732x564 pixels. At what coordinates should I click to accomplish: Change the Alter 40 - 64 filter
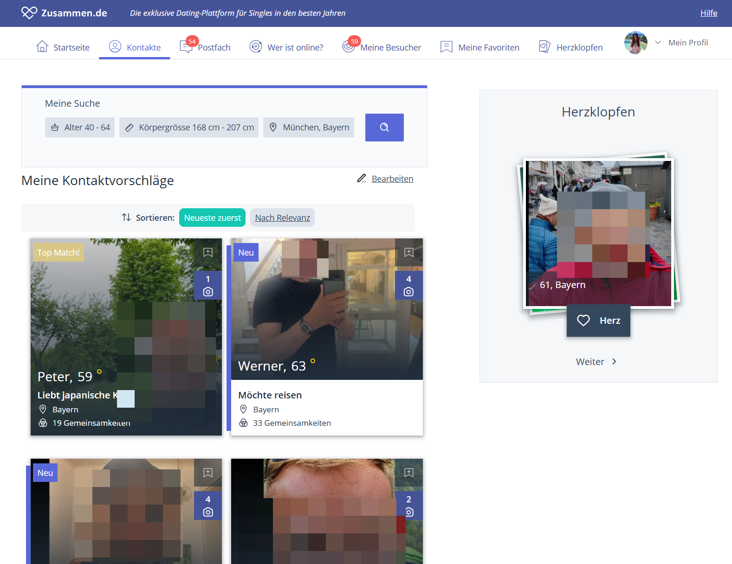pyautogui.click(x=80, y=128)
